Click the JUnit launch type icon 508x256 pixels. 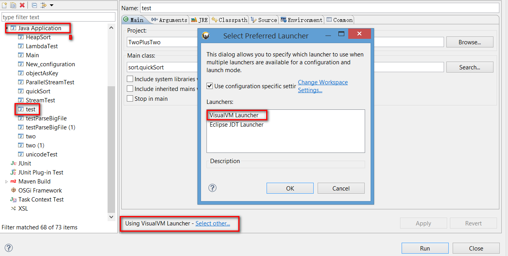click(x=14, y=163)
